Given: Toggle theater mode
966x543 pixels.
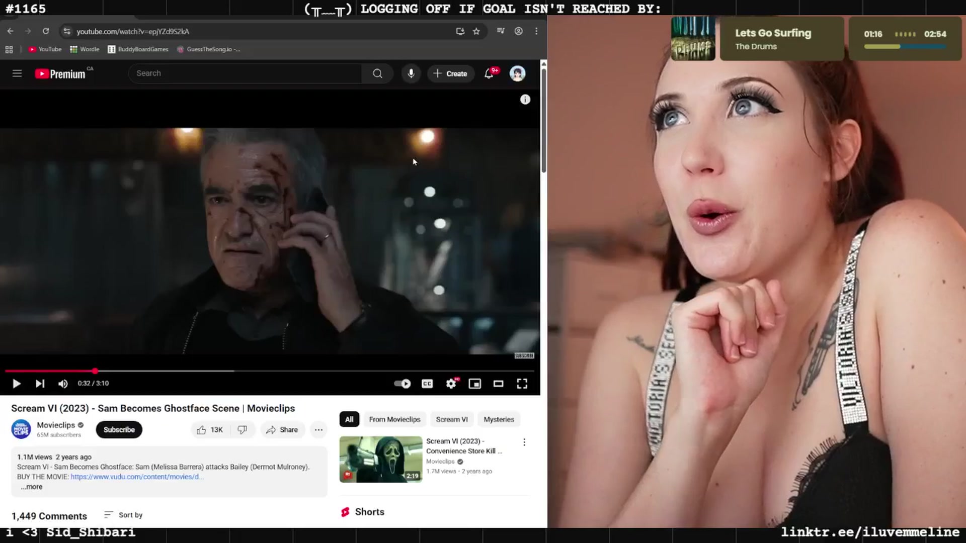Looking at the screenshot, I should pos(498,384).
